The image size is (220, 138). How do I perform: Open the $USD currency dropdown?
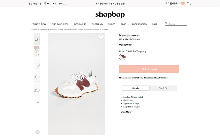63,4
